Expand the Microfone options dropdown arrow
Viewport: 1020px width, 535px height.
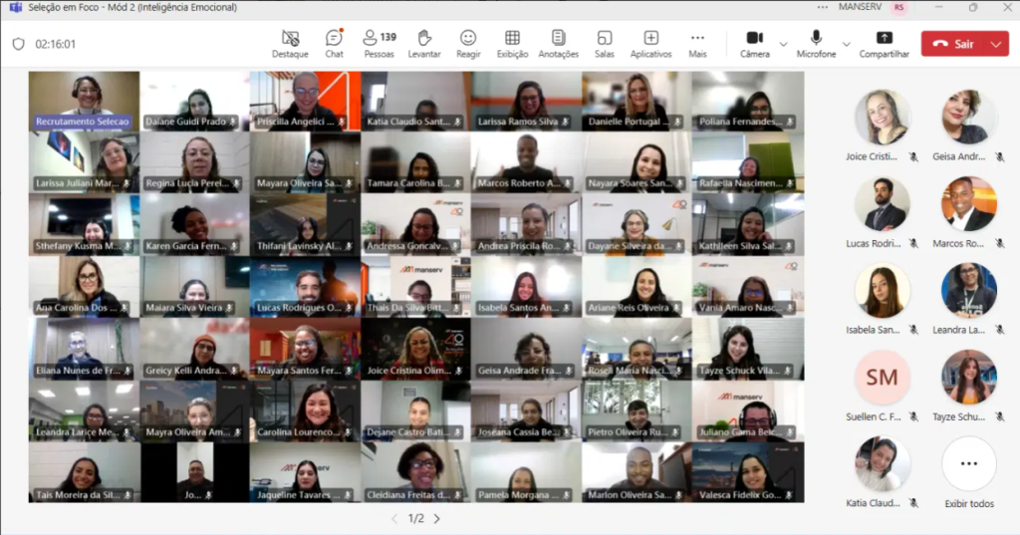pyautogui.click(x=847, y=44)
